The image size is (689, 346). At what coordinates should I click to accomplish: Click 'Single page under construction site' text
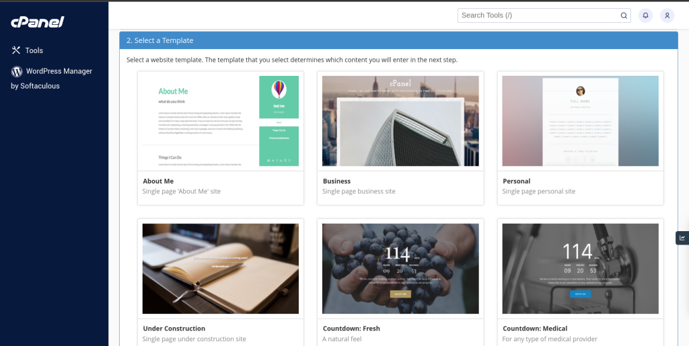click(194, 339)
